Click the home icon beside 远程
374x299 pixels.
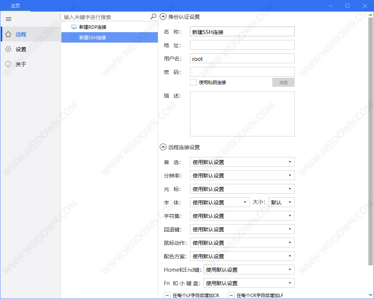[8, 34]
